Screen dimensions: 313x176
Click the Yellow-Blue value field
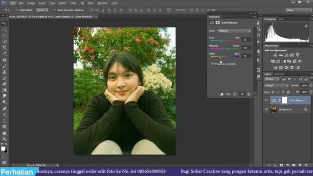[246, 56]
